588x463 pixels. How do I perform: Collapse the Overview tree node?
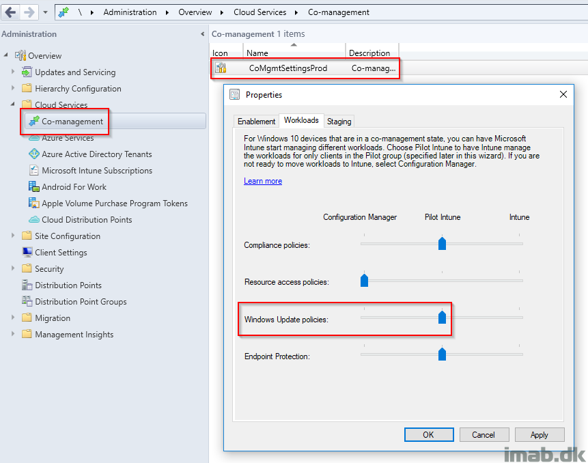click(x=5, y=55)
